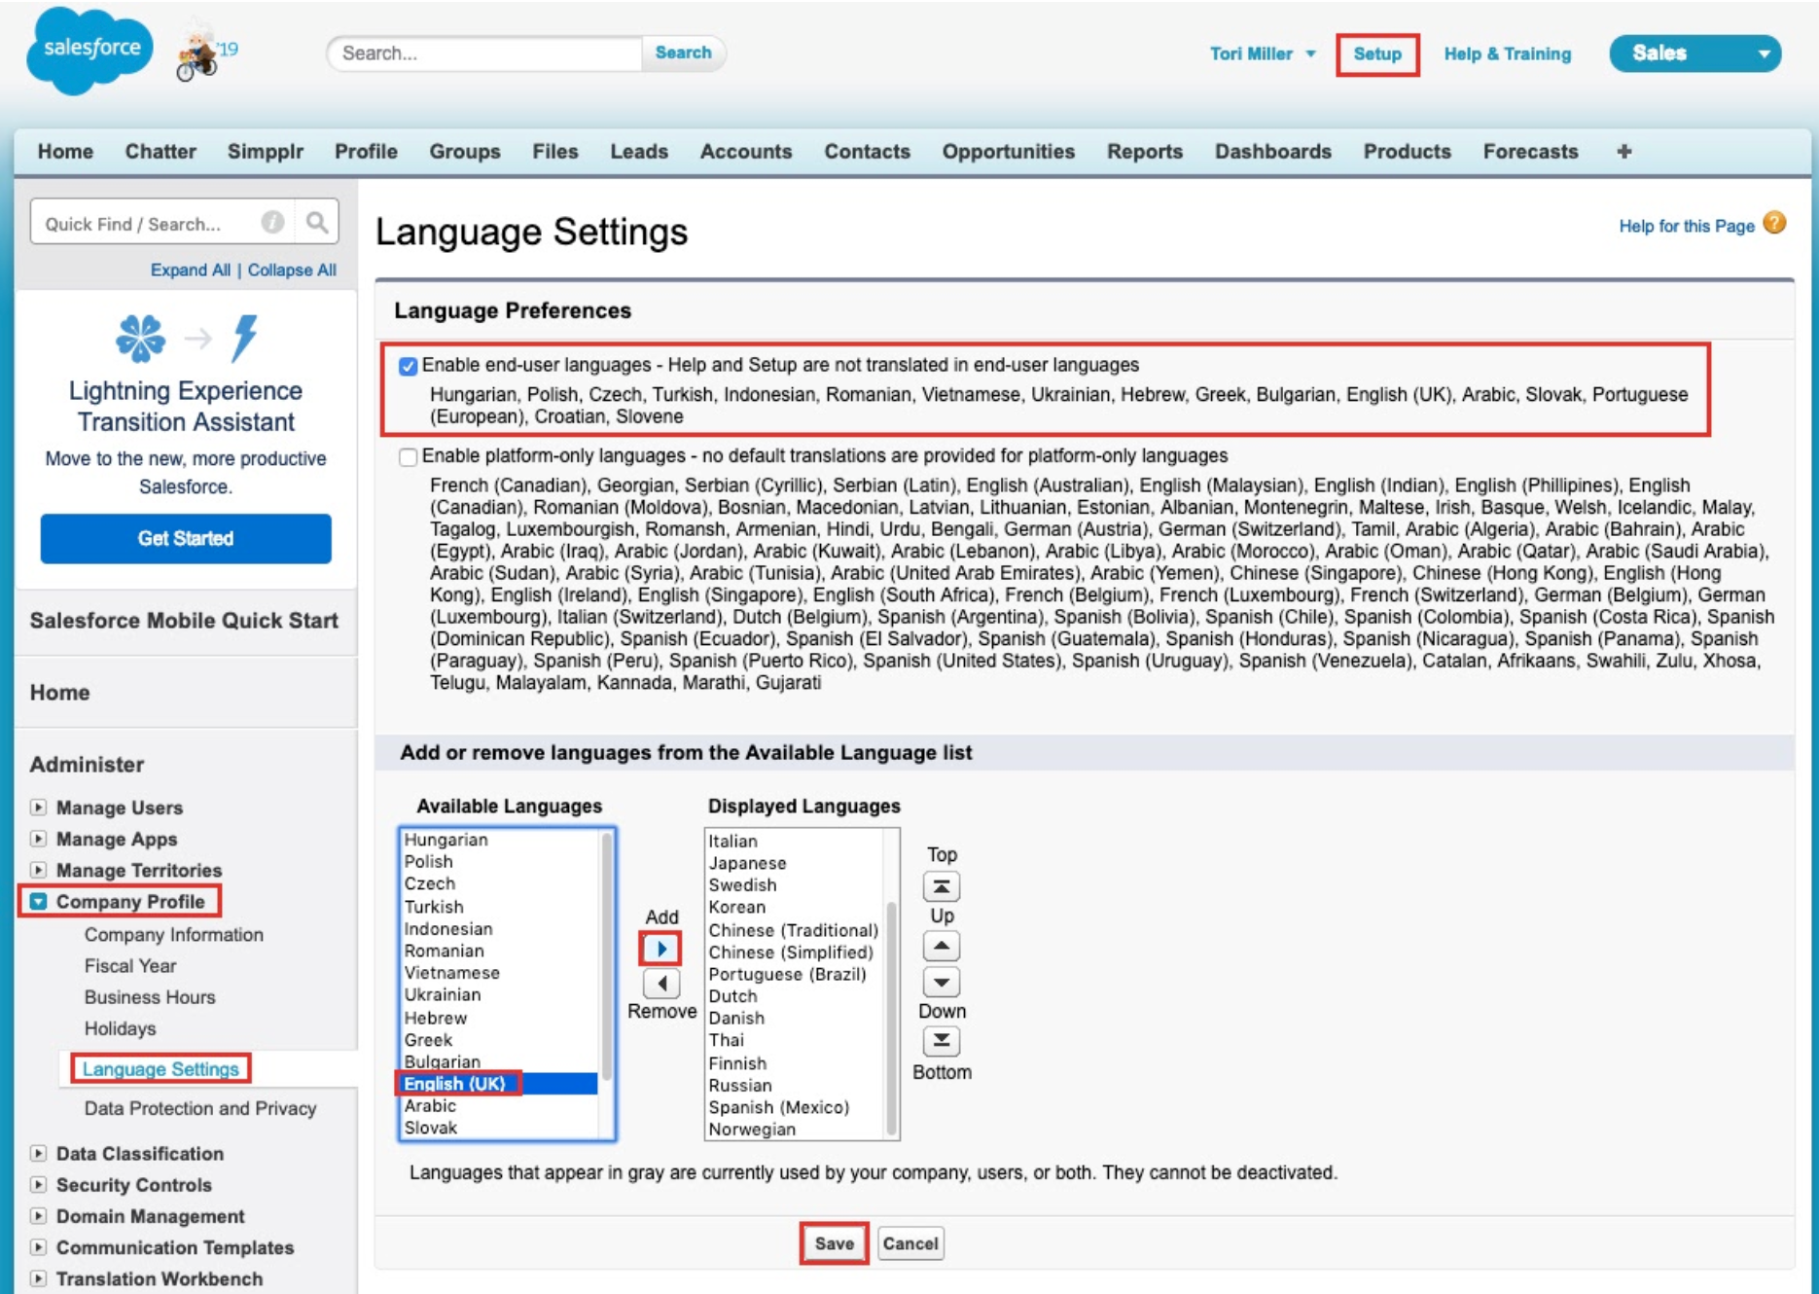Open the help question mark icon
Image resolution: width=1819 pixels, height=1294 pixels.
pos(1774,224)
